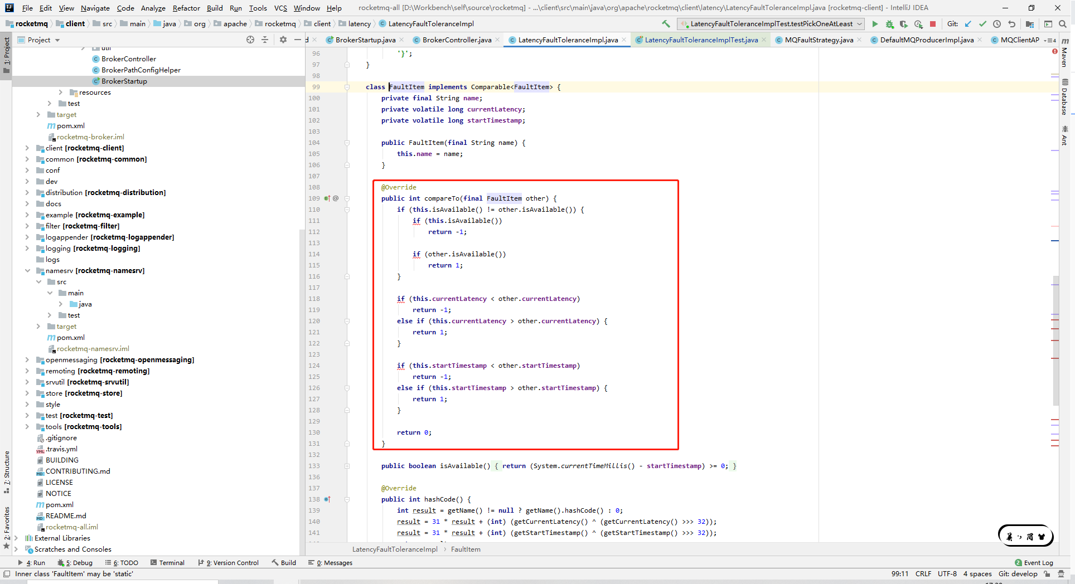
Task: Fold the compareTo method at line 109
Action: 347,198
